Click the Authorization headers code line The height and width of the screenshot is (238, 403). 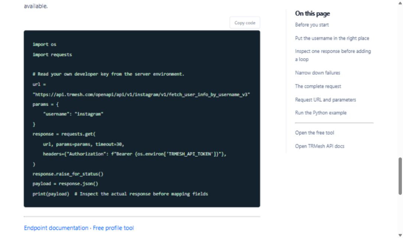(x=134, y=154)
